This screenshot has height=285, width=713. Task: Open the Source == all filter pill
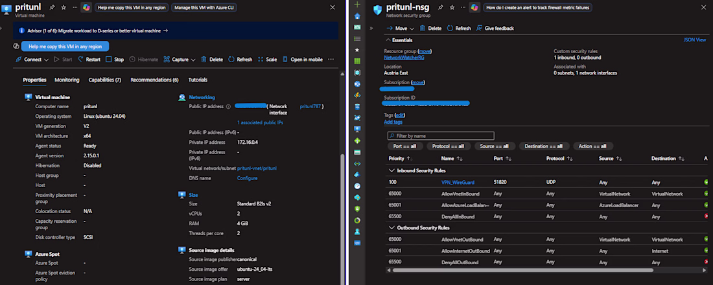[x=495, y=146]
